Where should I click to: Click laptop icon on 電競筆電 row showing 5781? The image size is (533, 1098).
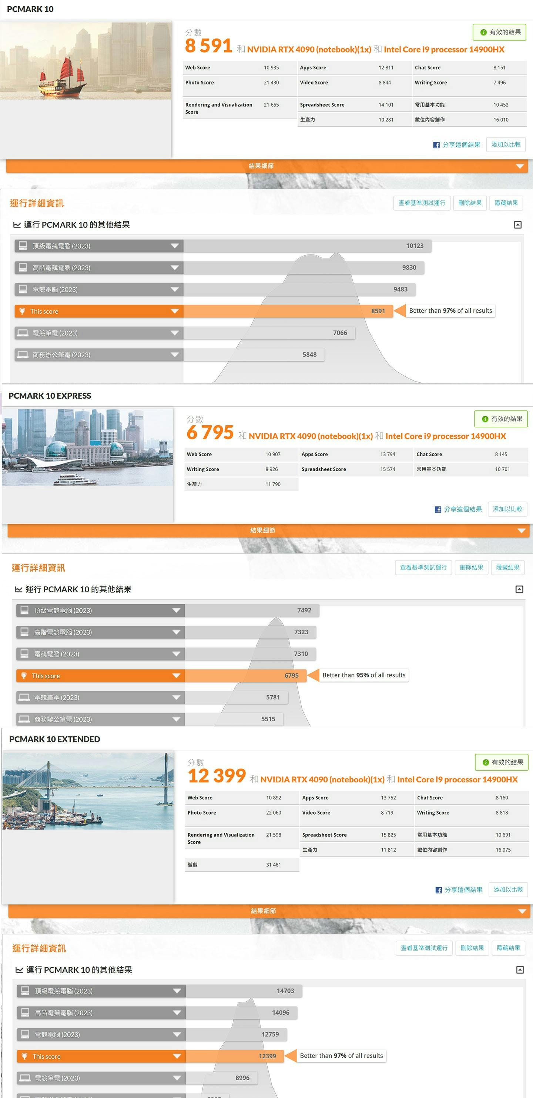point(25,697)
